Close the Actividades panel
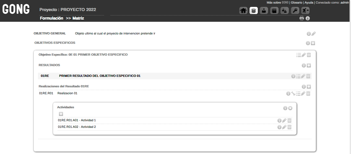The image size is (351, 154). 290,108
